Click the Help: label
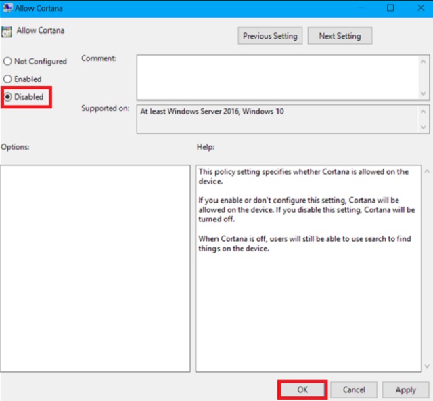Screen dimensions: 433x401 point(206,147)
